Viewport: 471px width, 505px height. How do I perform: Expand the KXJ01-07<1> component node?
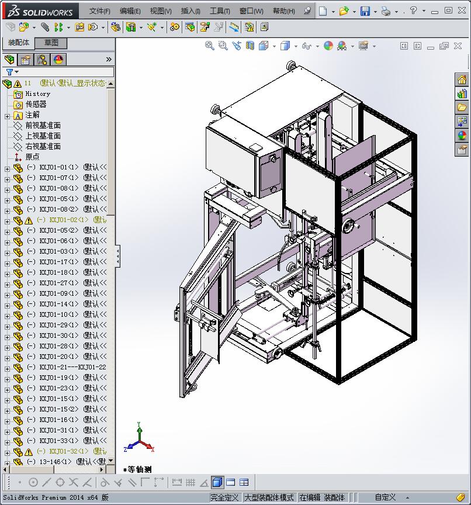click(7, 179)
